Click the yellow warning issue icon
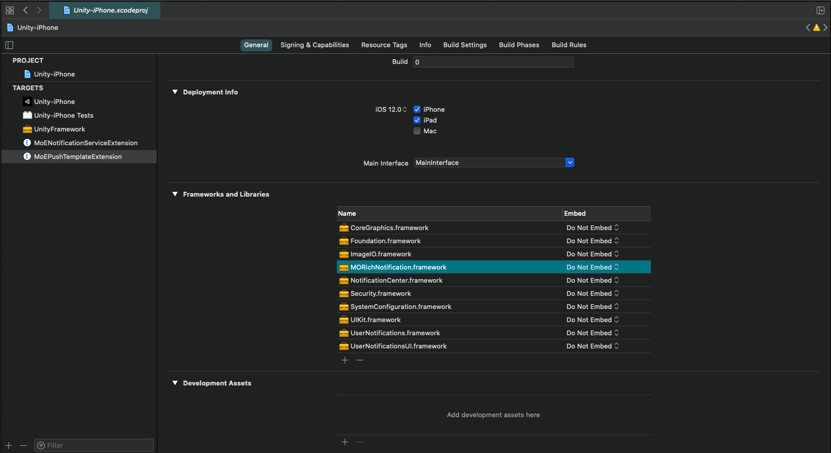The height and width of the screenshot is (453, 831). tap(817, 27)
